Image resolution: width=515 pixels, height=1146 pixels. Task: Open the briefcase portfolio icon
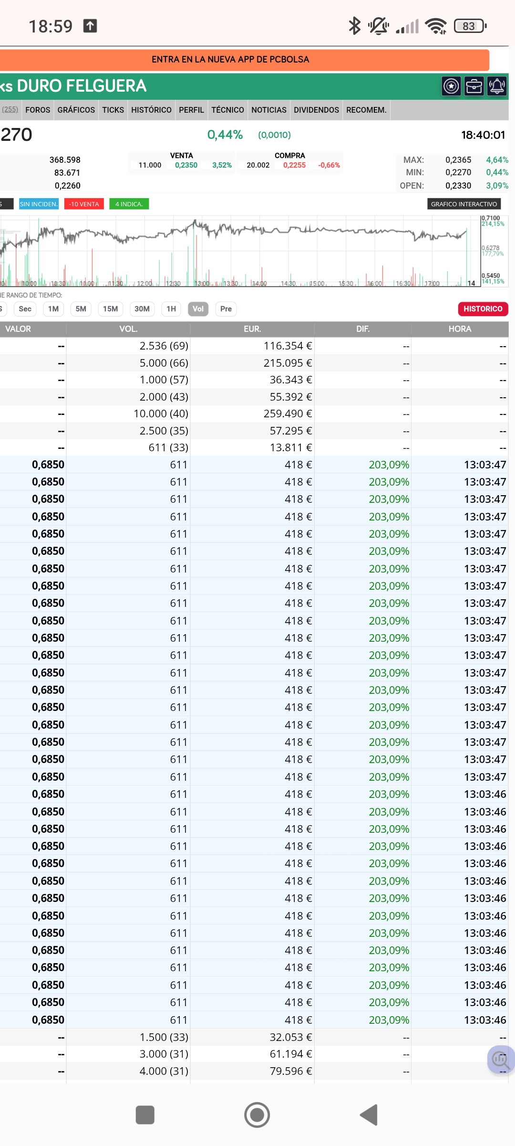pyautogui.click(x=474, y=86)
